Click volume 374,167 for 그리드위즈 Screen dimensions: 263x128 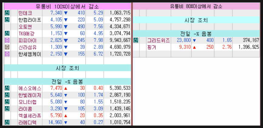click(251, 40)
